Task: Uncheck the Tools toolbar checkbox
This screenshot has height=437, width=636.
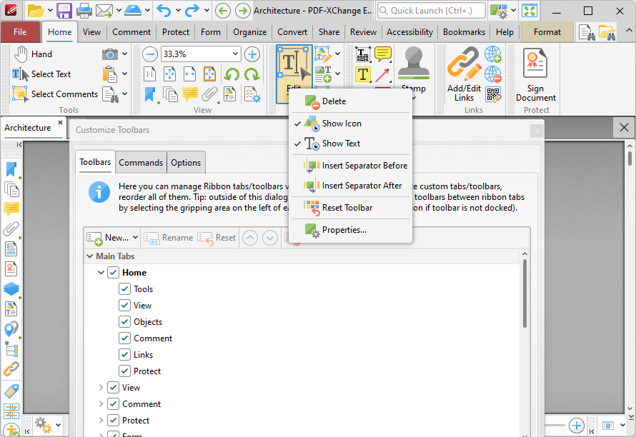Action: [124, 289]
